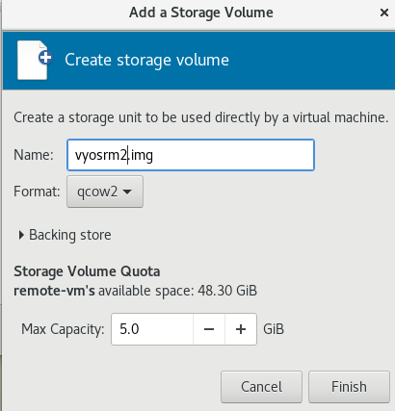Click the 'Add a Storage Volume' title text
Viewport: 395px width, 411px height.
[x=201, y=13]
